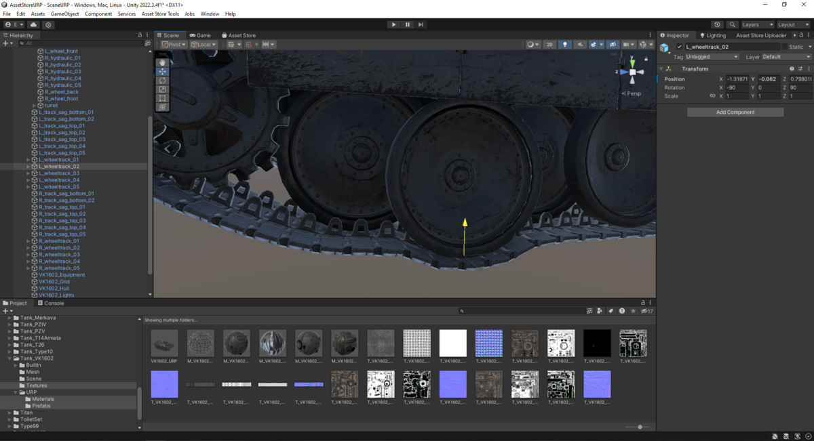Toggle Scene view lighting with the bulb icon
Viewport: 814px width, 441px height.
565,44
